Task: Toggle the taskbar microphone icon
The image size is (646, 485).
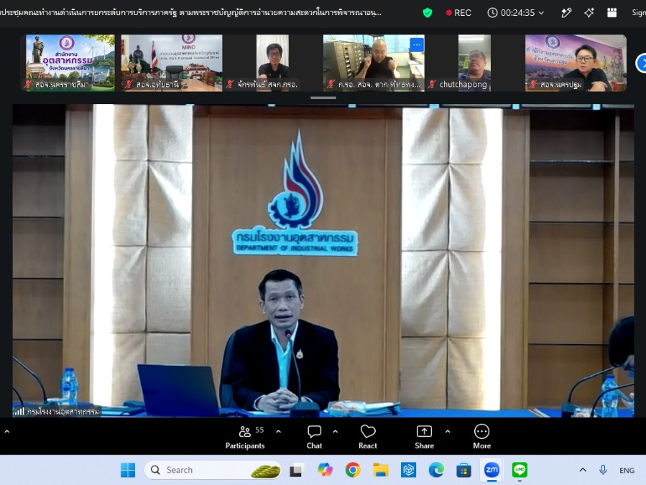Action: 603,470
